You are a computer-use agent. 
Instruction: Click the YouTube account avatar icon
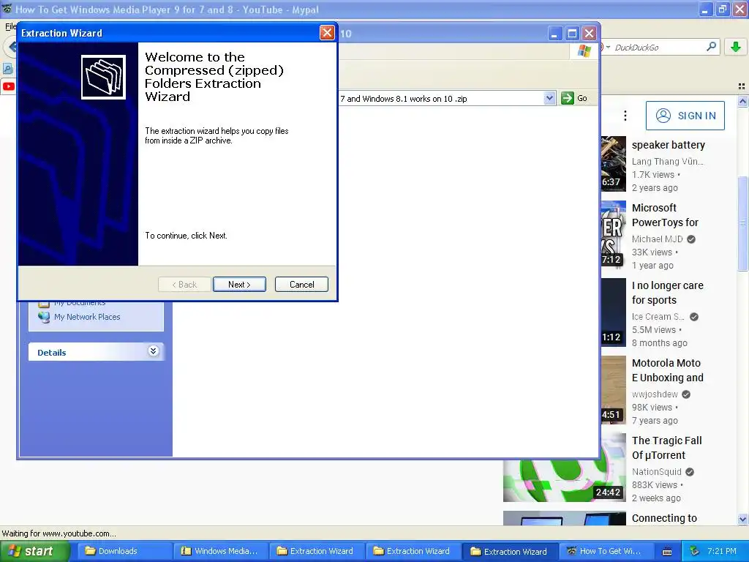click(663, 116)
